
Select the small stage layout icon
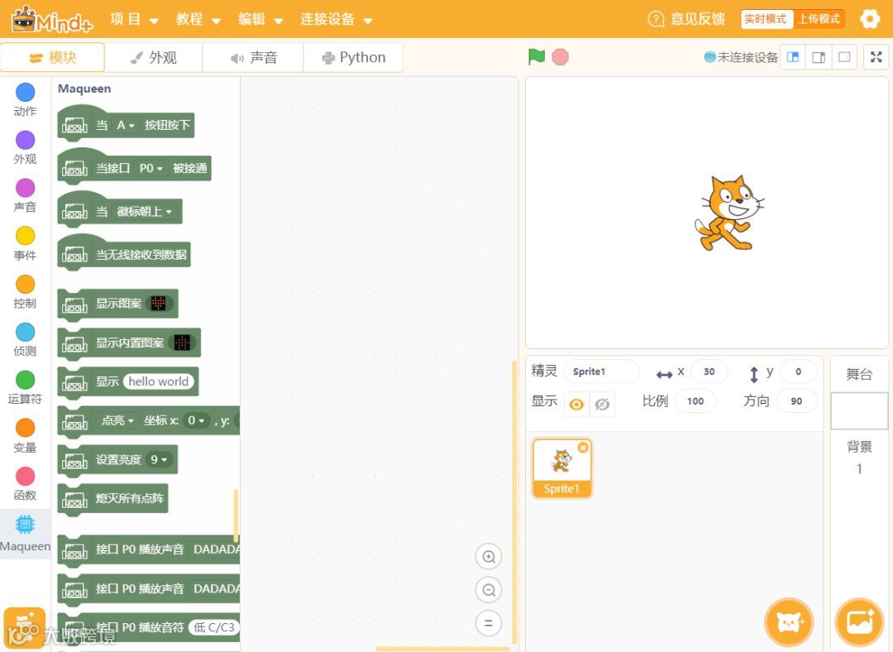[x=793, y=57]
